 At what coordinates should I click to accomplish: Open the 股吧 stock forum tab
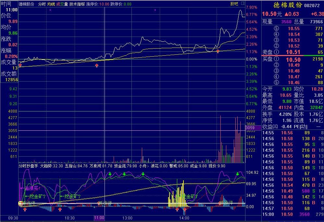234,4
